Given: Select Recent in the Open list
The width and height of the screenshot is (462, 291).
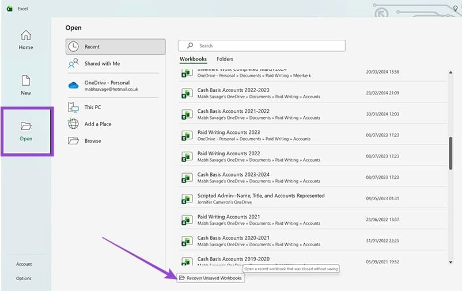Looking at the screenshot, I should [x=115, y=47].
